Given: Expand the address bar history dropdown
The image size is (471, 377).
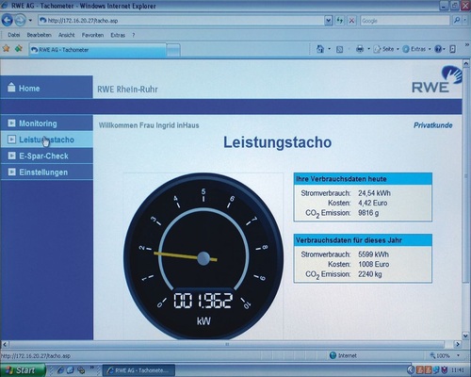Looking at the screenshot, I should (x=328, y=21).
